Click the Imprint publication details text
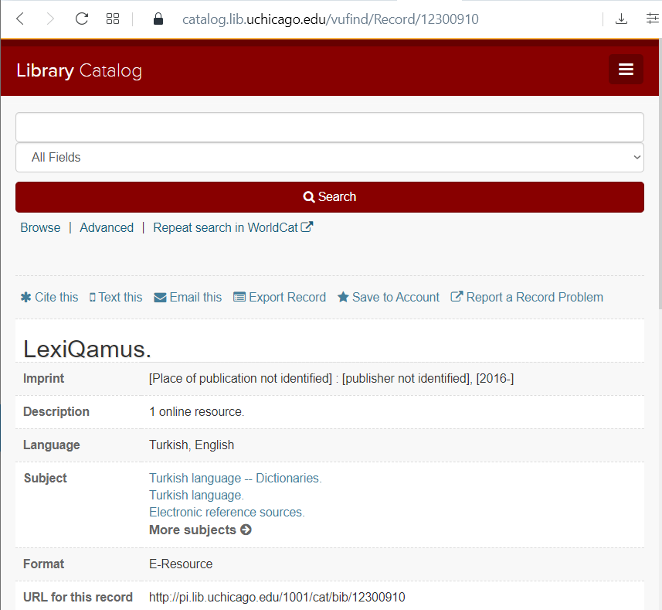The width and height of the screenshot is (662, 610). pos(331,379)
